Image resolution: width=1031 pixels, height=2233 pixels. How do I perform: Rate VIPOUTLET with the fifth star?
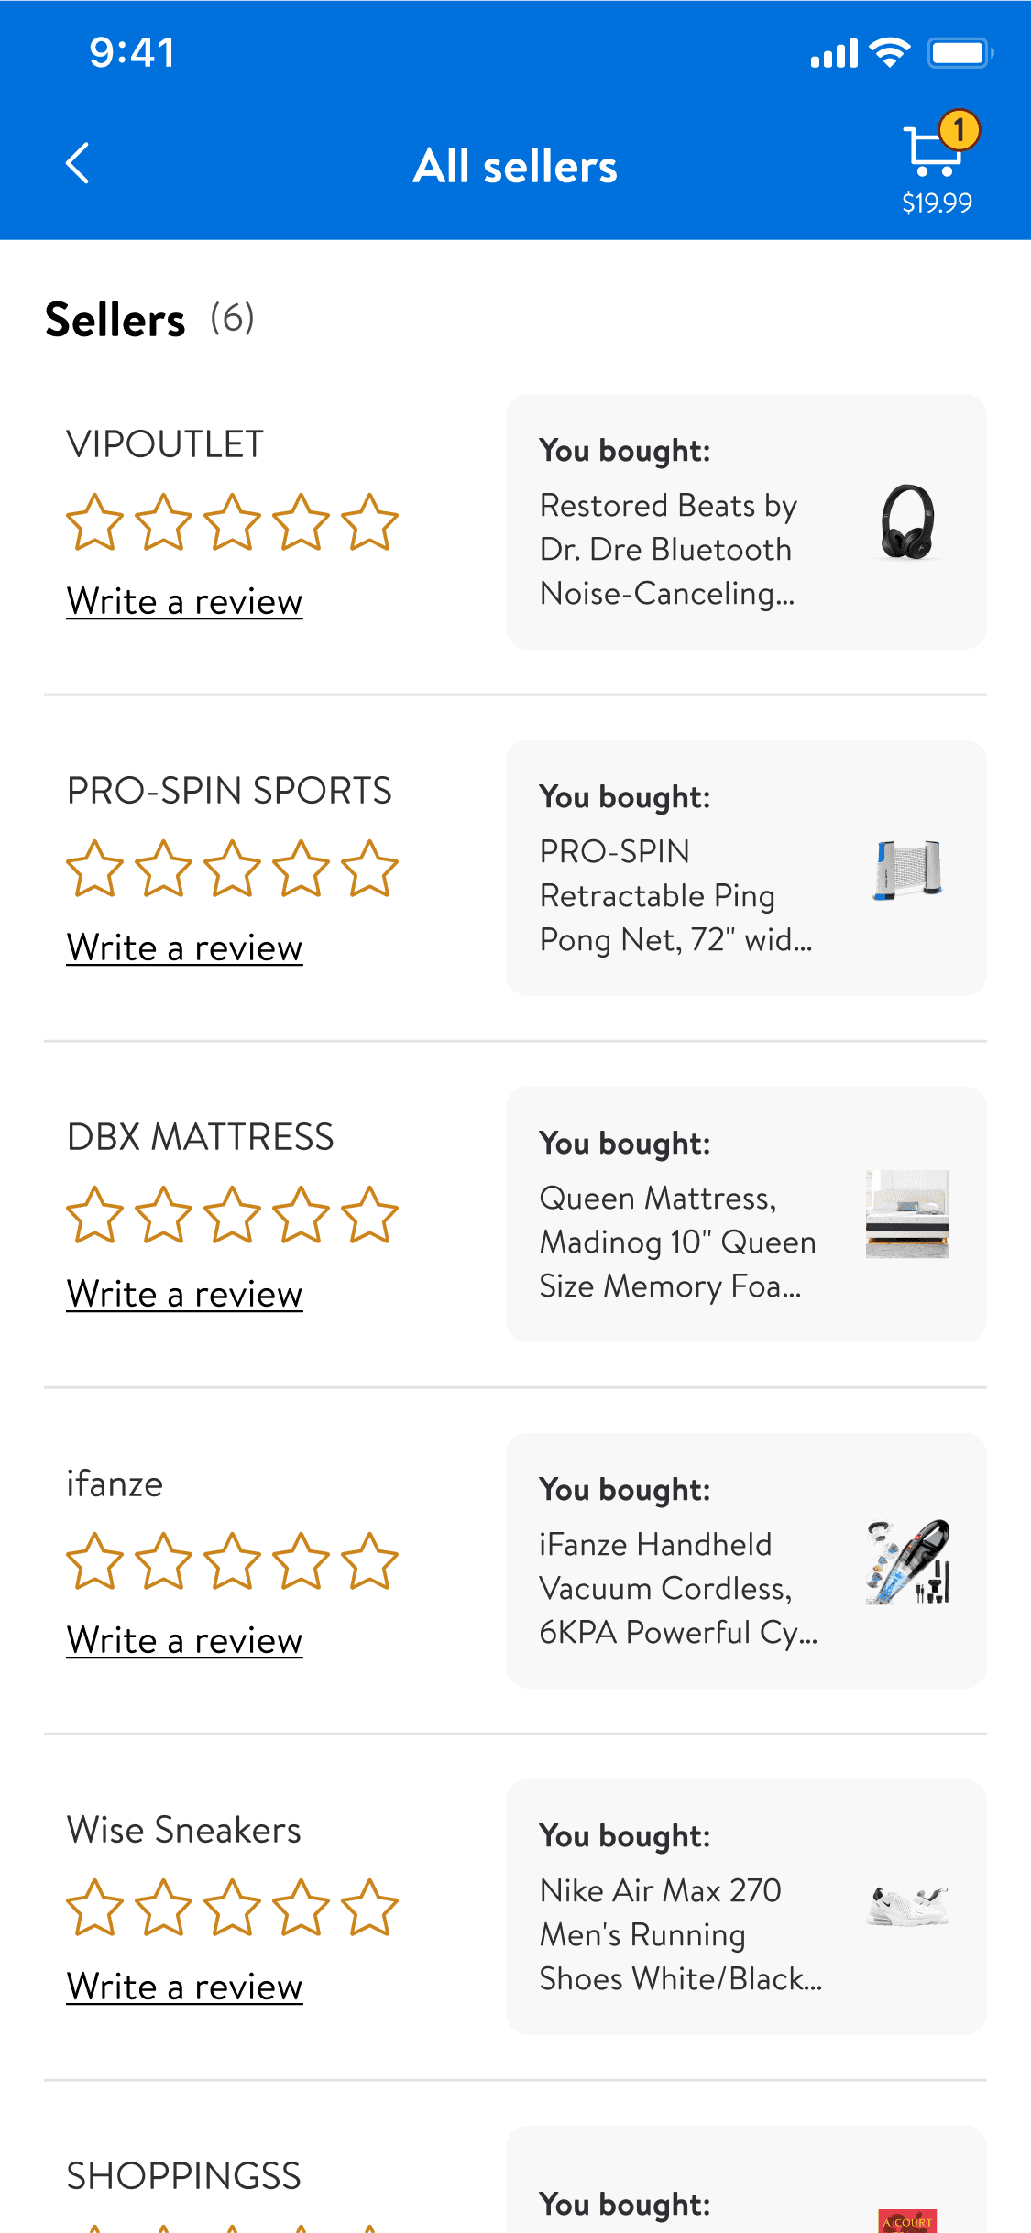coord(369,522)
